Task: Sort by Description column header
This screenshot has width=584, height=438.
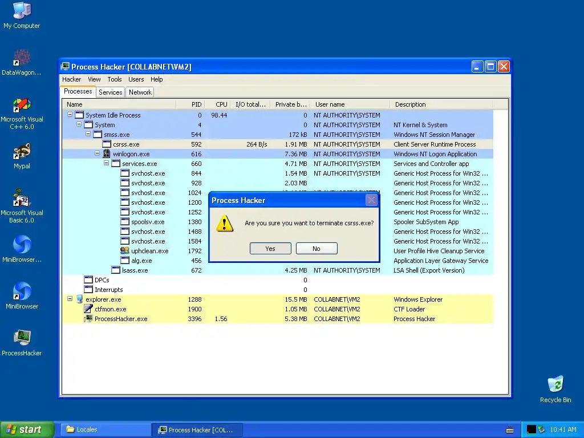Action: [441, 104]
